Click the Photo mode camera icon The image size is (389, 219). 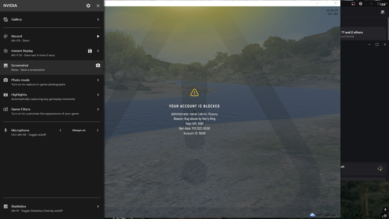point(5,80)
